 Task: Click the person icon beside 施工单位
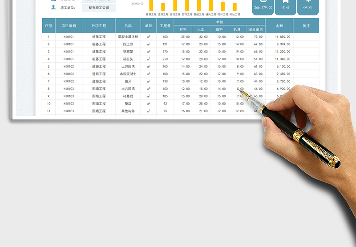pyautogui.click(x=53, y=8)
